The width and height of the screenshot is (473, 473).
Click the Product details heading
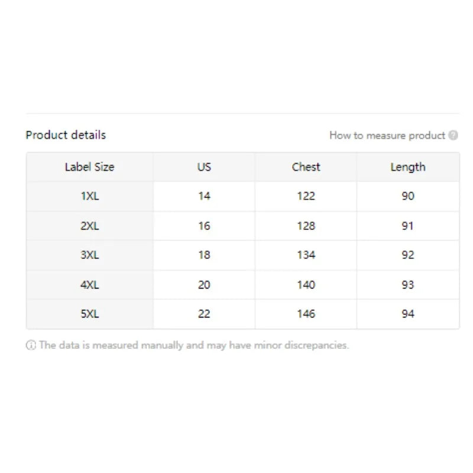[x=66, y=135]
